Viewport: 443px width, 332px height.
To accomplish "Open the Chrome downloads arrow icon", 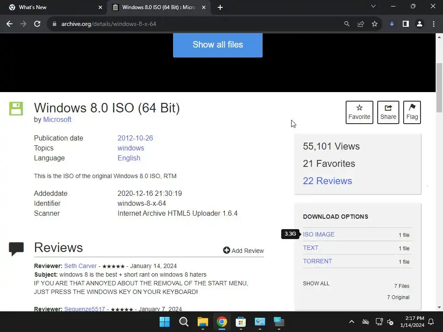I will pos(392,24).
